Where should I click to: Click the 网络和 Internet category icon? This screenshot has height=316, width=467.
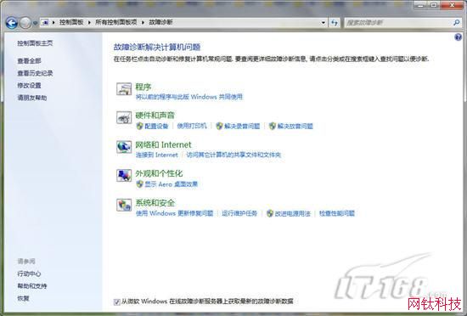point(124,147)
